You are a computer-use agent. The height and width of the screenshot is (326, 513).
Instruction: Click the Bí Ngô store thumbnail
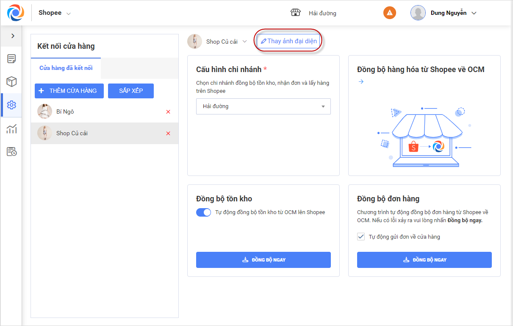(x=44, y=111)
